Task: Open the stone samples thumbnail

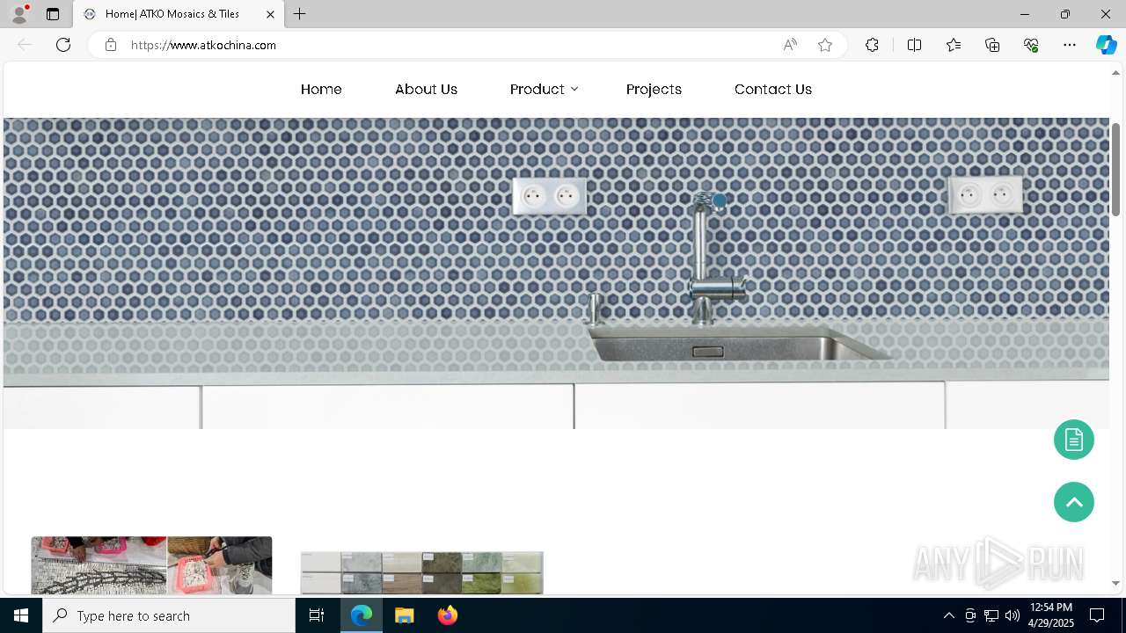Action: (x=422, y=572)
